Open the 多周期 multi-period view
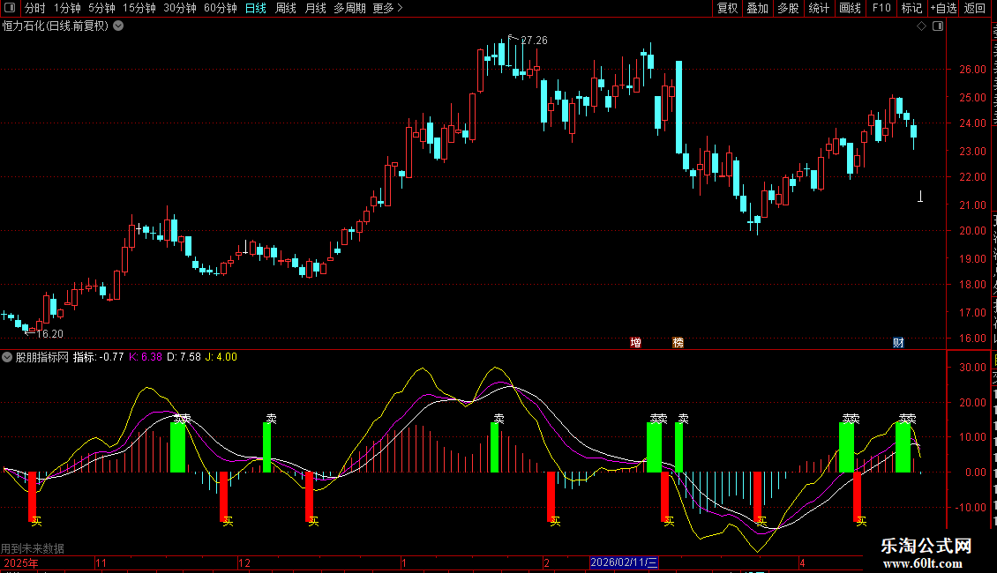This screenshot has height=573, width=997. [349, 8]
